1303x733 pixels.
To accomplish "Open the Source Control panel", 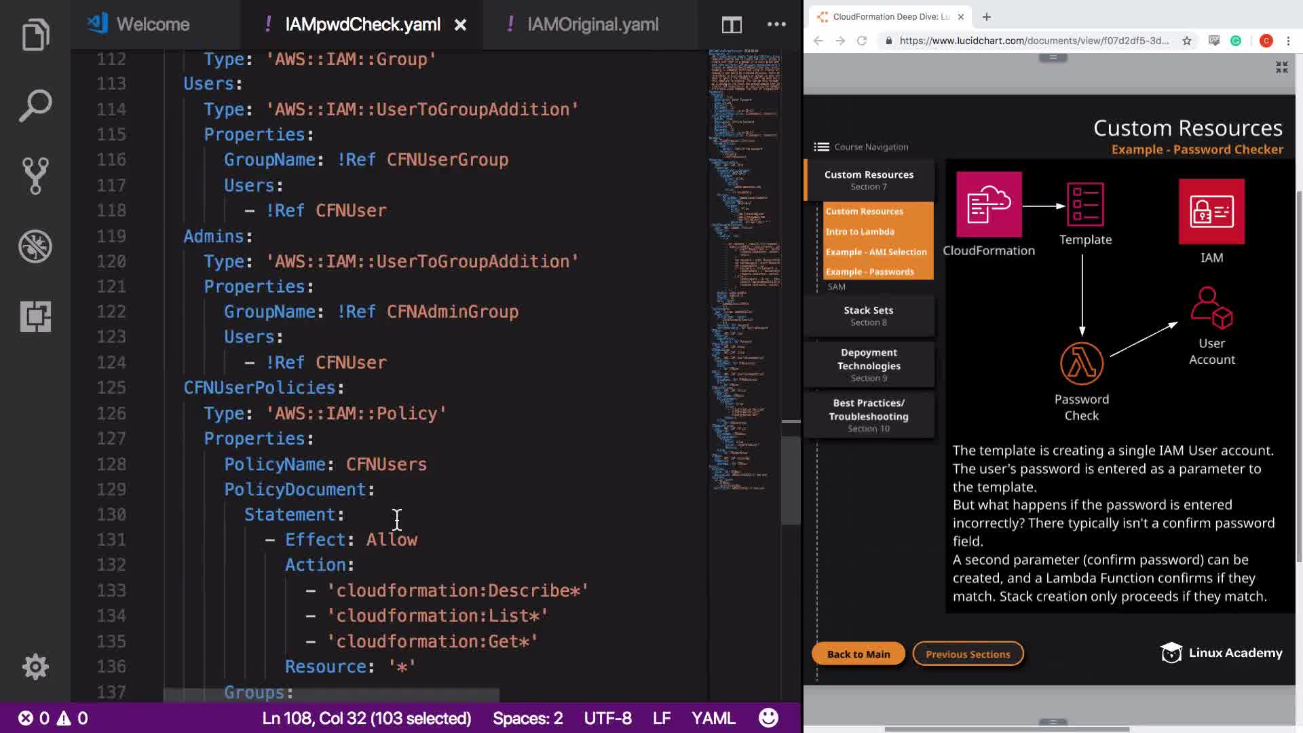I will coord(35,176).
